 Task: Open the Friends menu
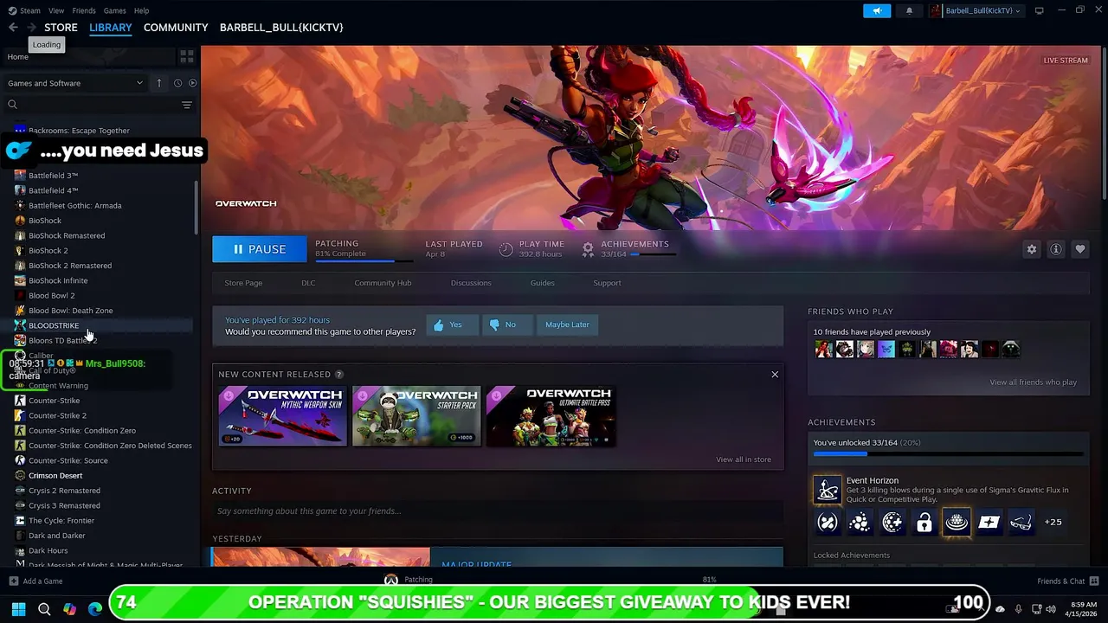84,10
